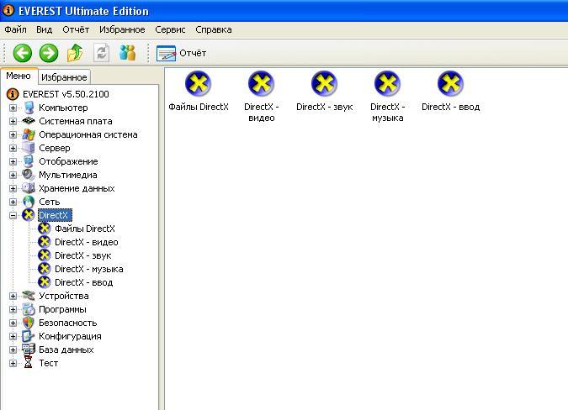Expand the Мультимедиа tree node

13,175
